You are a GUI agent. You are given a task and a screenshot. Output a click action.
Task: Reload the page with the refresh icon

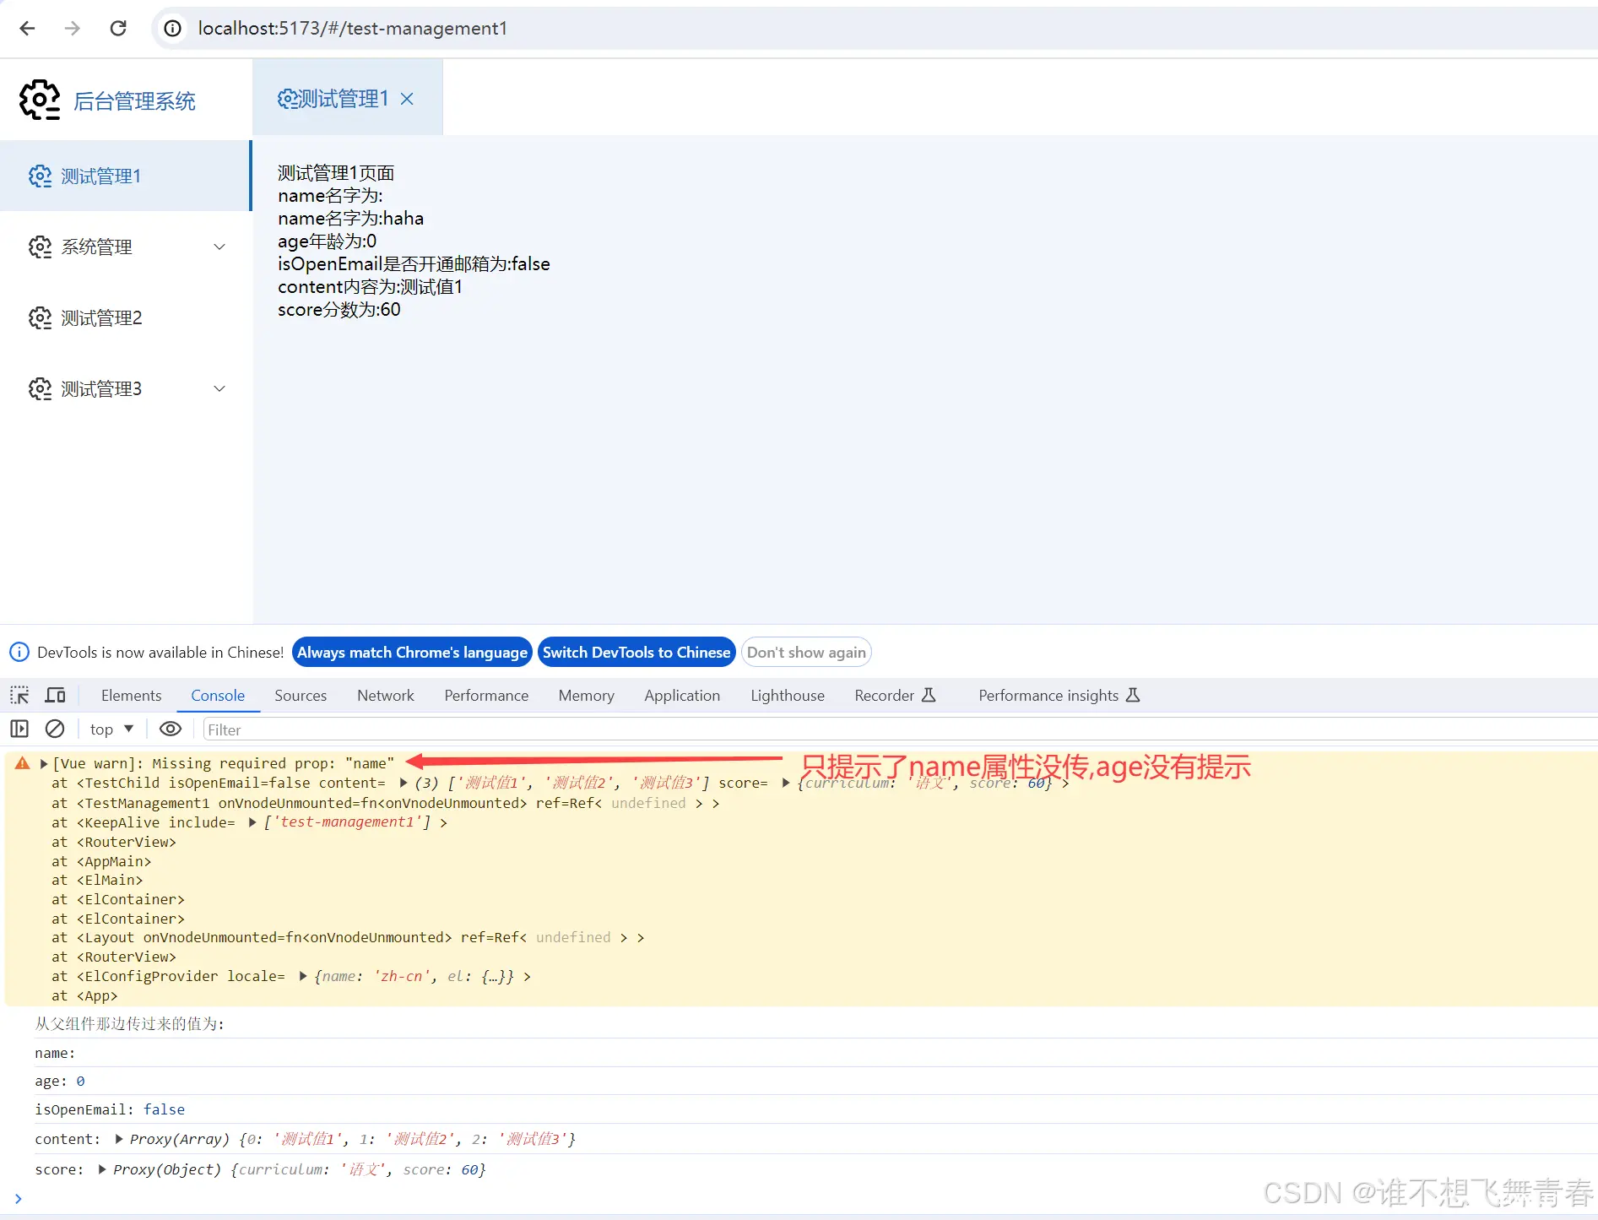tap(118, 29)
